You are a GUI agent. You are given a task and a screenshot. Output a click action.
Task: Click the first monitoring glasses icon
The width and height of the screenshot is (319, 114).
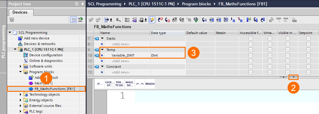[278, 20]
